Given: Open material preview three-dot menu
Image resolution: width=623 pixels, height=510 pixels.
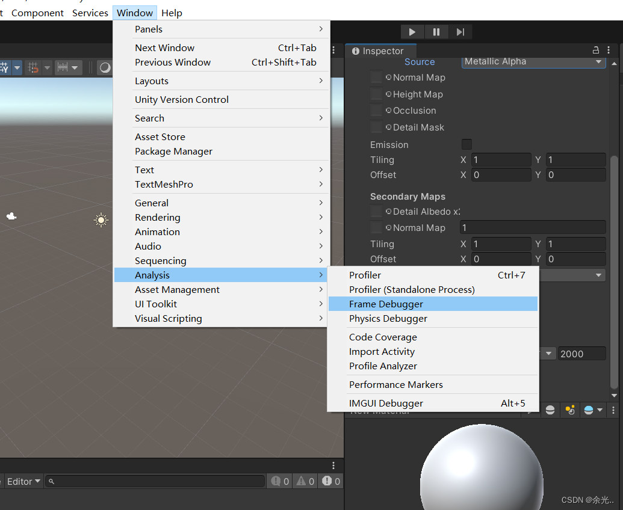Looking at the screenshot, I should [x=613, y=410].
